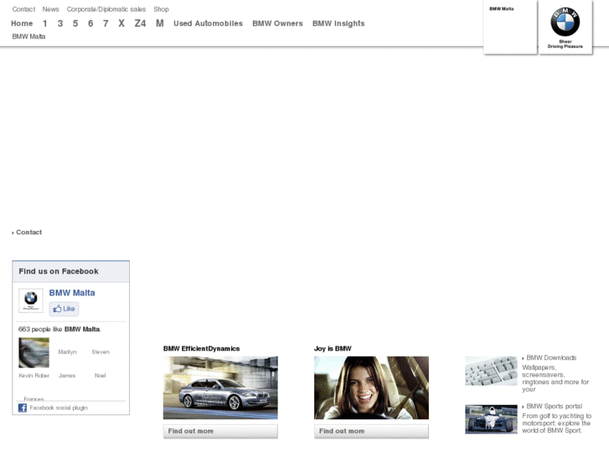Screen dimensions: 609x456
Task: Open BMW Sports portal link
Action: [x=554, y=407]
